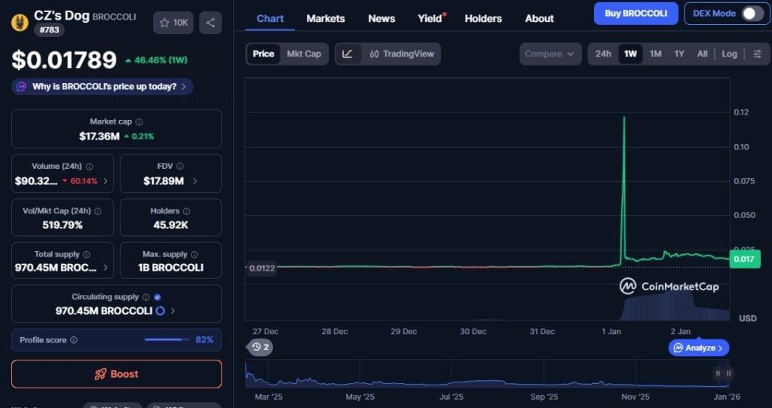This screenshot has height=408, width=772.
Task: Expand the Total supply details chevron
Action: coord(106,268)
